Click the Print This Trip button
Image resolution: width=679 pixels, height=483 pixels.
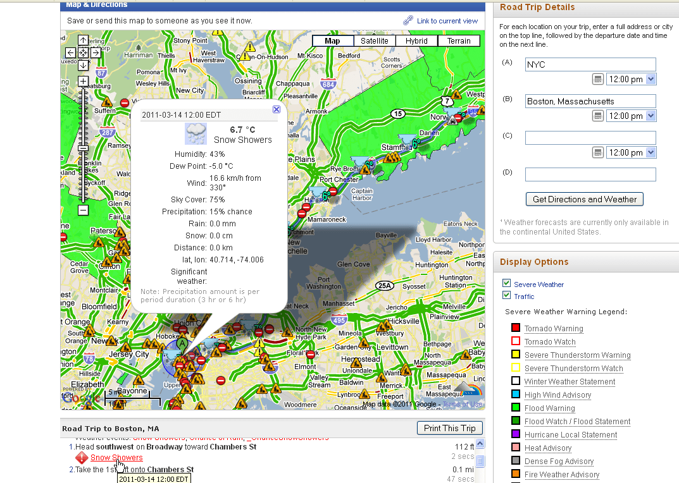tap(449, 428)
